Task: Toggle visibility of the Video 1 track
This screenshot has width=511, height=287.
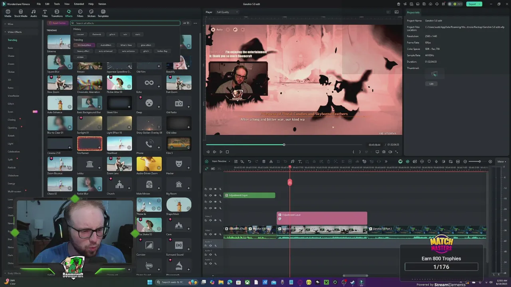Action: click(x=215, y=234)
